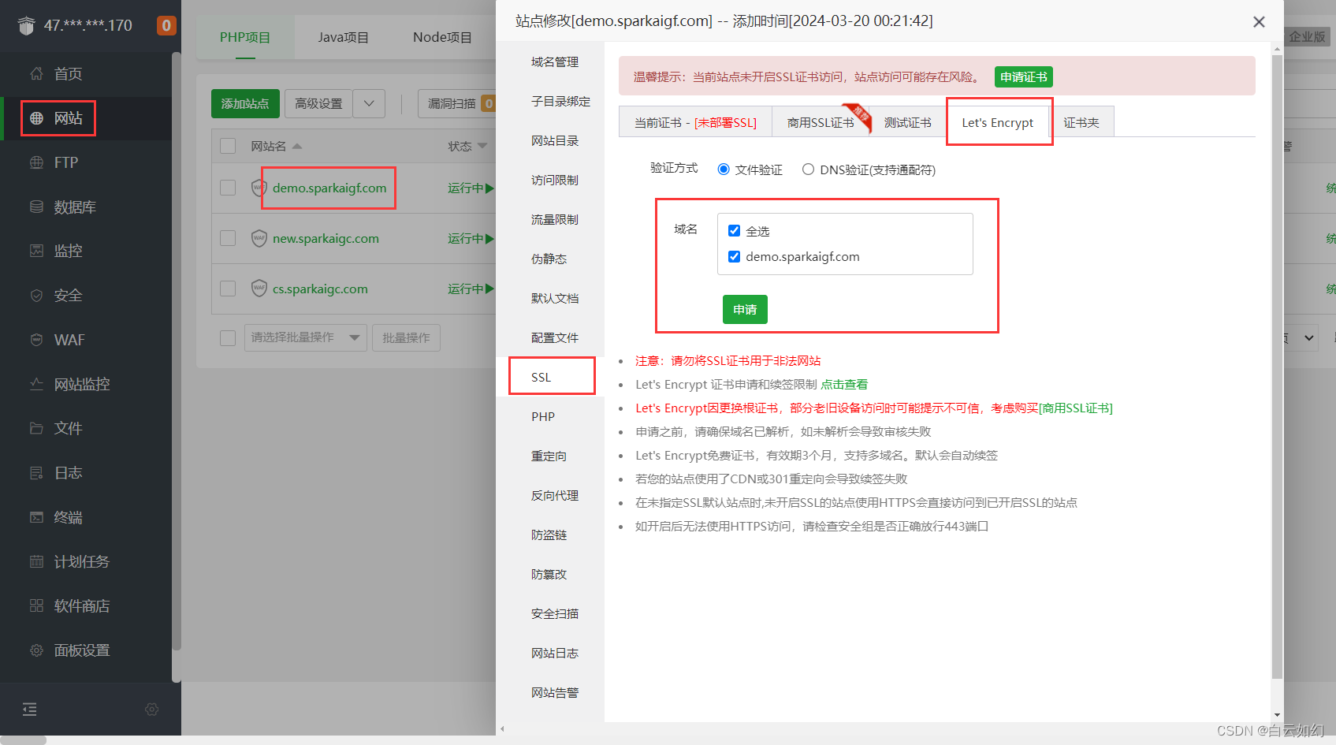Click WAF shield icon beside new.sparkaigc.com
The height and width of the screenshot is (745, 1336).
259,238
